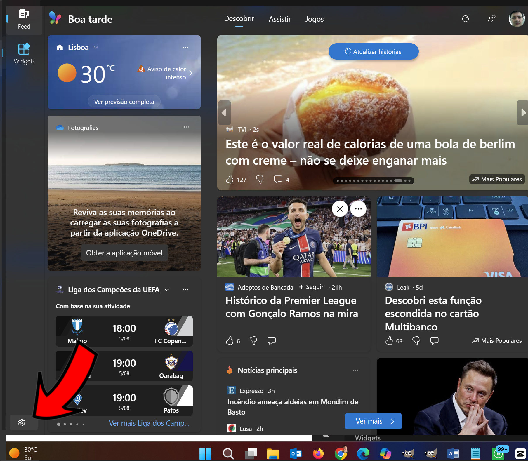
Task: Open the Elon Musk news thumbnail
Action: [x=452, y=396]
